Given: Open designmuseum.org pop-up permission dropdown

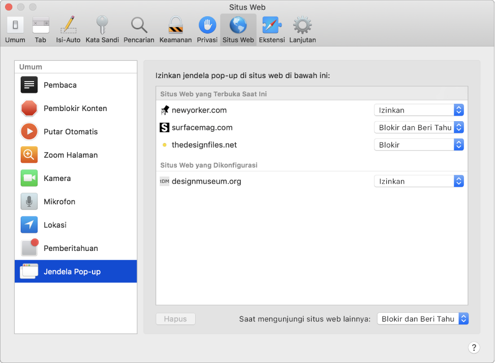Looking at the screenshot, I should pos(419,181).
